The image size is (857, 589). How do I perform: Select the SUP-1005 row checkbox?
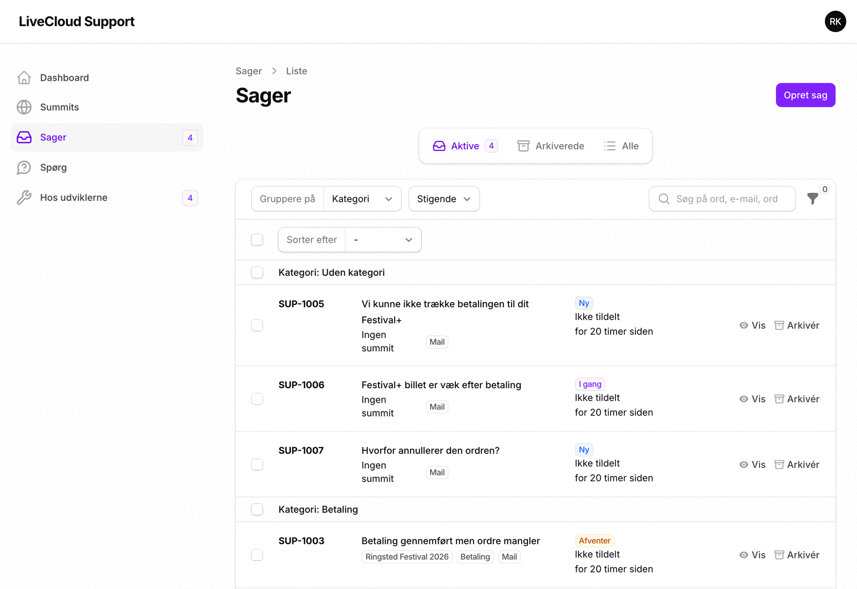[x=257, y=326]
